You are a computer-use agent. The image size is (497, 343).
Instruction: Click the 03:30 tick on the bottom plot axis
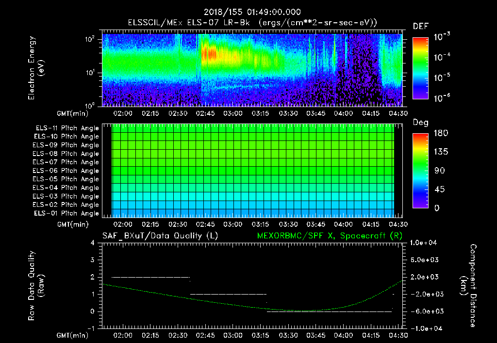click(x=288, y=335)
